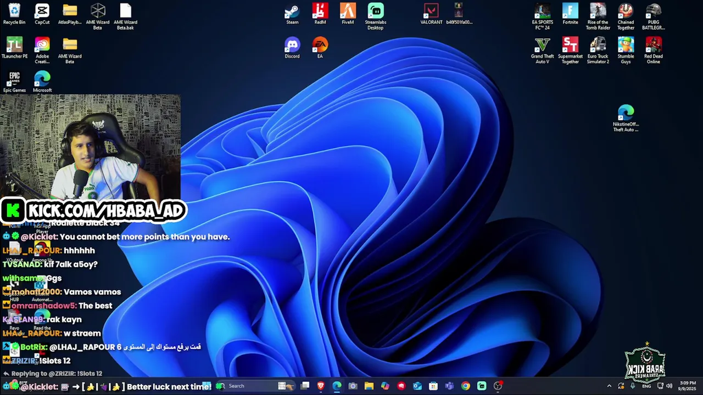Viewport: 703px width, 395px height.
Task: Open Copilot from the taskbar
Action: pos(385,386)
